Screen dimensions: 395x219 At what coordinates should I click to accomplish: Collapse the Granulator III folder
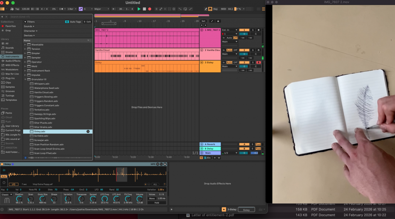[x=25, y=80]
